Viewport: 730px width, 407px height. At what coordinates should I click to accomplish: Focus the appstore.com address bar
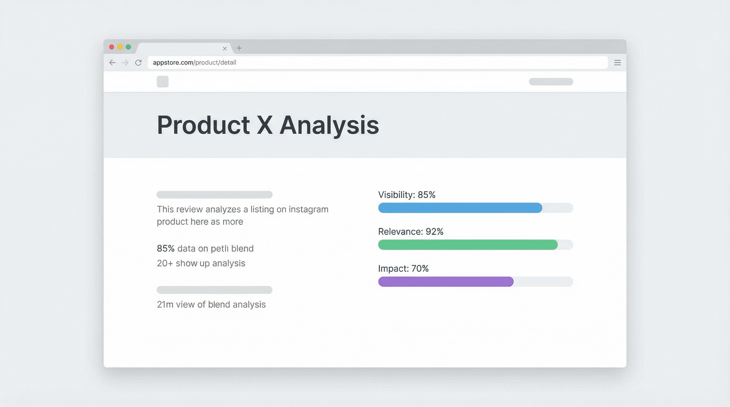(x=377, y=63)
